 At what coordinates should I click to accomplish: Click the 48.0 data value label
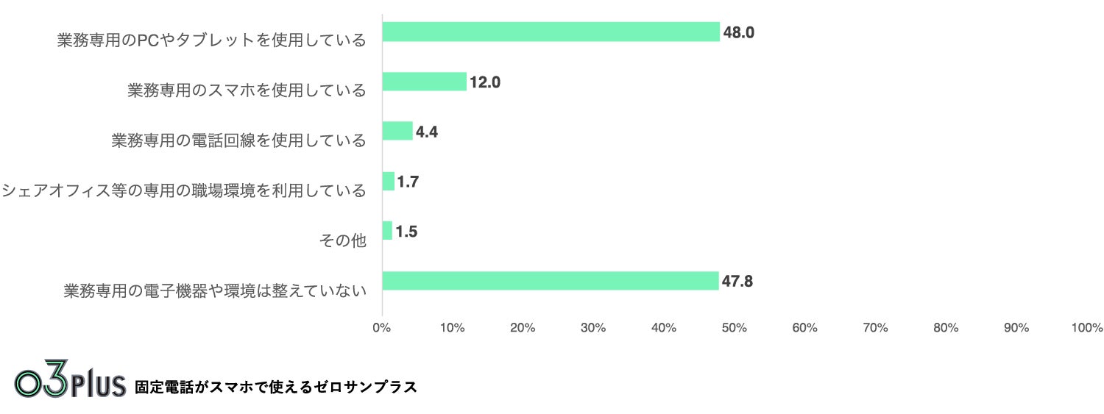[x=738, y=32]
